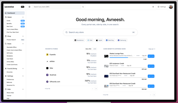178x103 pixels.
Task: Click the Help question-mark icon
Action: click(x=6, y=89)
